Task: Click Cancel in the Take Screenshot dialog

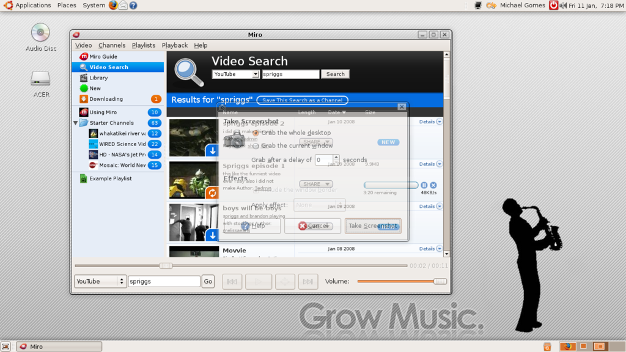Action: point(312,226)
